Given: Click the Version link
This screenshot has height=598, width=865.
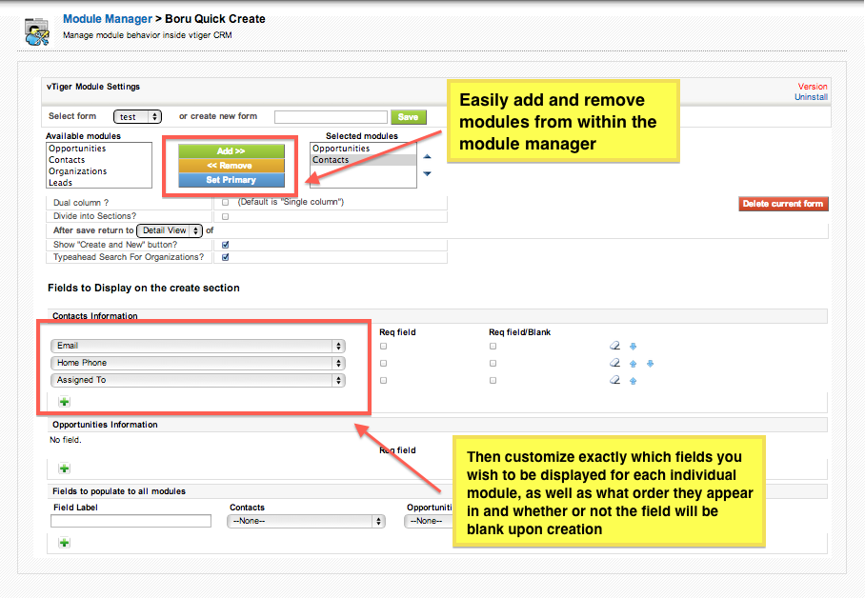Looking at the screenshot, I should pyautogui.click(x=812, y=87).
